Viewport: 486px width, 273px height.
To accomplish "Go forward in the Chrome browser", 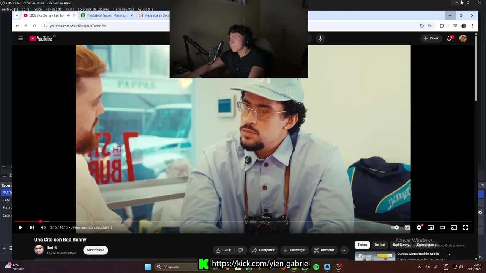I will 26,26.
